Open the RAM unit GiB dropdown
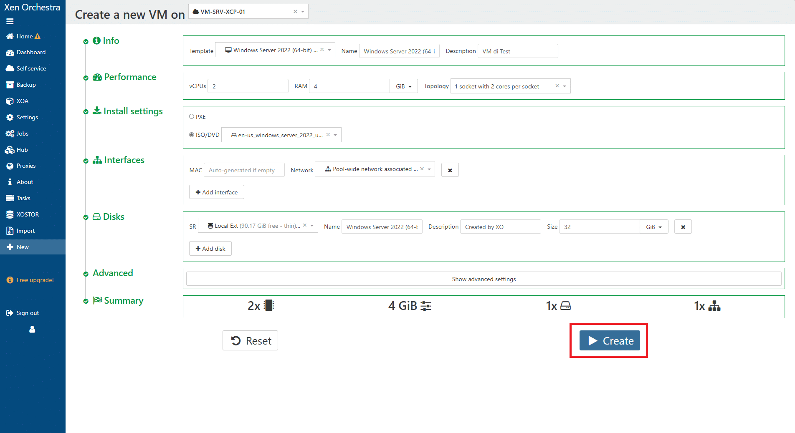Image resolution: width=795 pixels, height=433 pixels. click(404, 86)
